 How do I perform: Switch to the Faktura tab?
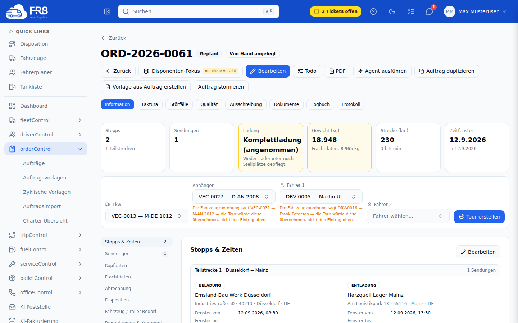(150, 104)
